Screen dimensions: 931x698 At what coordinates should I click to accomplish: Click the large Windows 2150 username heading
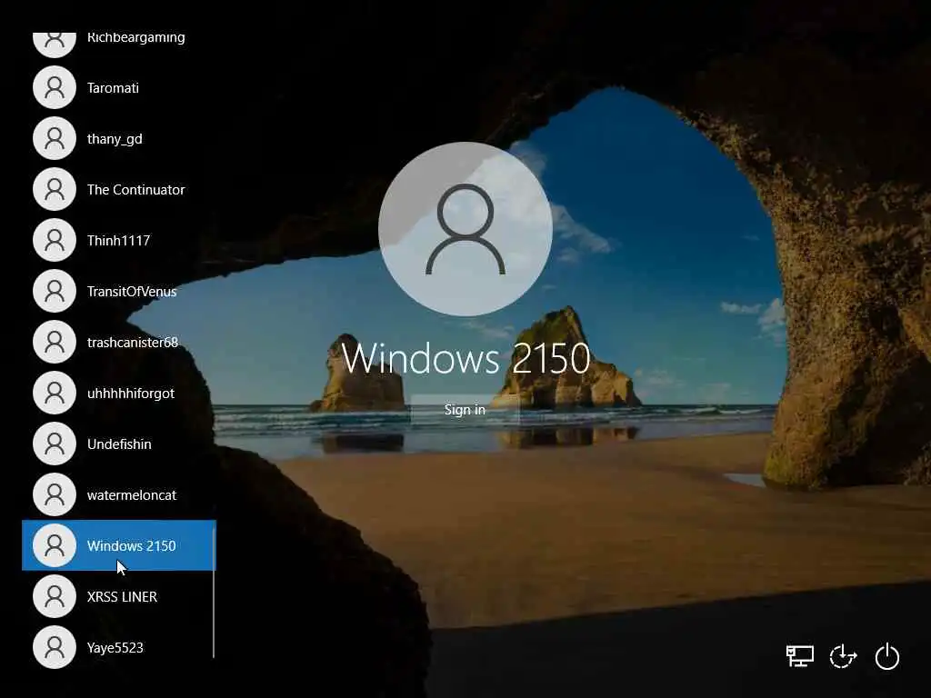pyautogui.click(x=465, y=358)
